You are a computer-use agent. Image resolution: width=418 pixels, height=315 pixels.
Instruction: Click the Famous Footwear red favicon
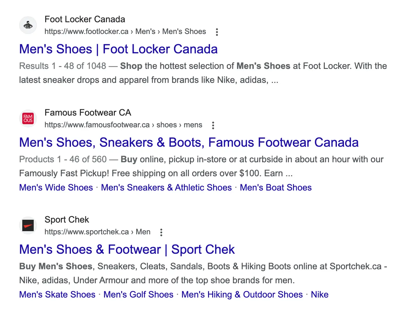[x=28, y=118]
